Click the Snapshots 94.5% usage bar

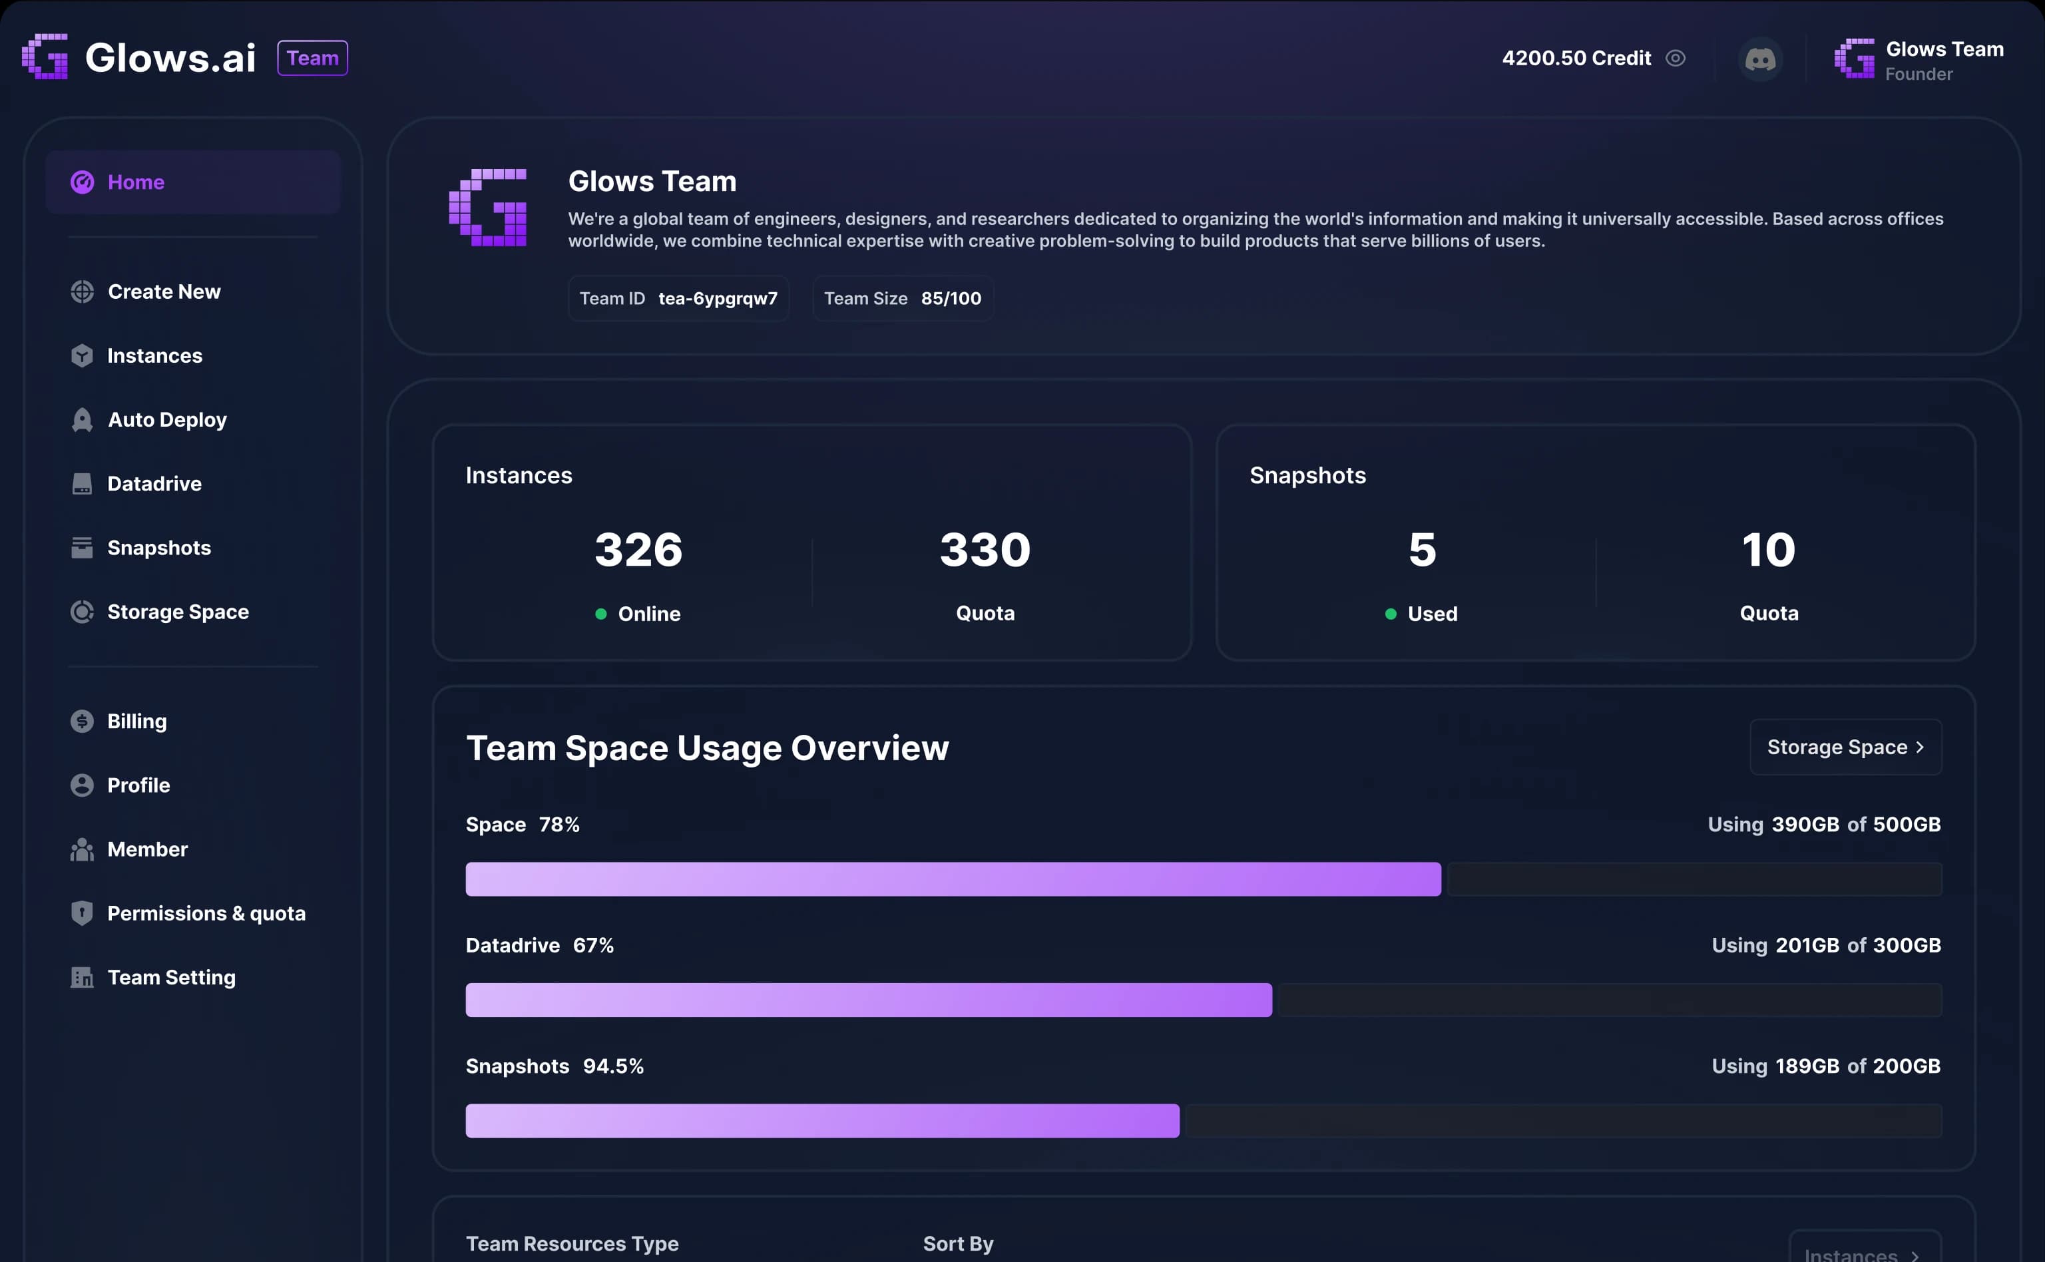pos(1204,1121)
